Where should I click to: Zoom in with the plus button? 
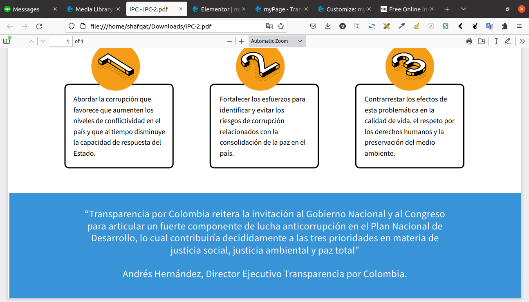pos(242,41)
